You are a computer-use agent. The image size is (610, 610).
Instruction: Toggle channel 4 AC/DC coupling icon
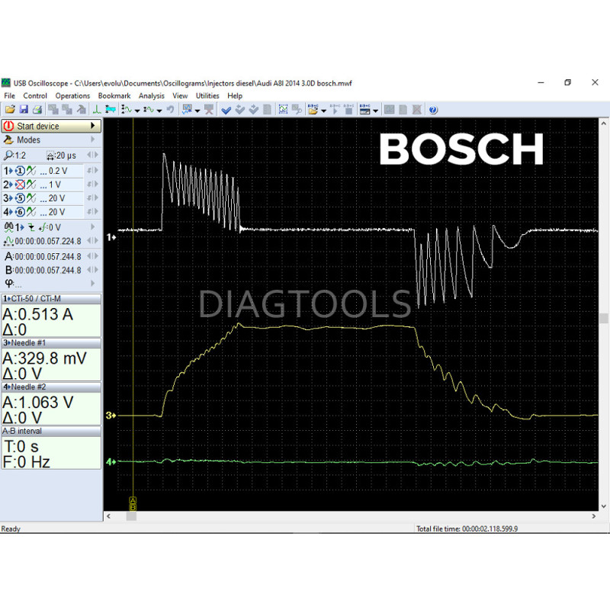click(31, 212)
